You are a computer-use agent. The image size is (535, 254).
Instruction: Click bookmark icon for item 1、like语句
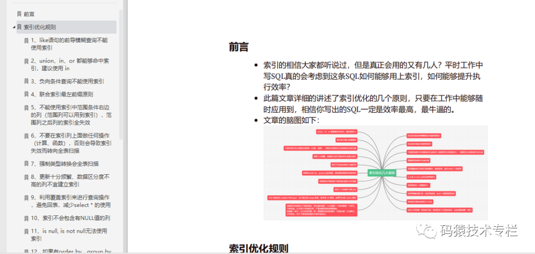pyautogui.click(x=26, y=41)
